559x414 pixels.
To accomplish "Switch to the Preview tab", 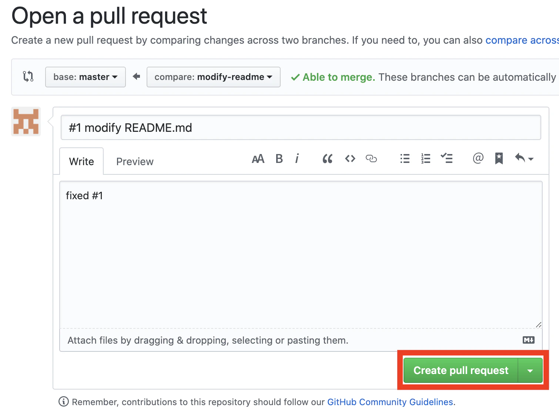I will click(135, 161).
